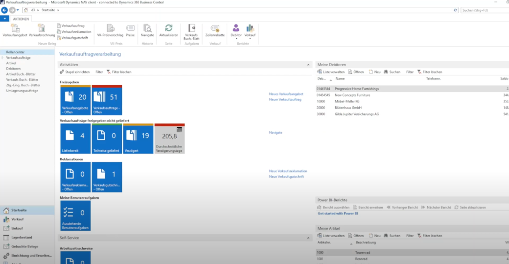Click Startseite in the address breadcrumb
Screen dimensions: 509x264
tap(48, 10)
